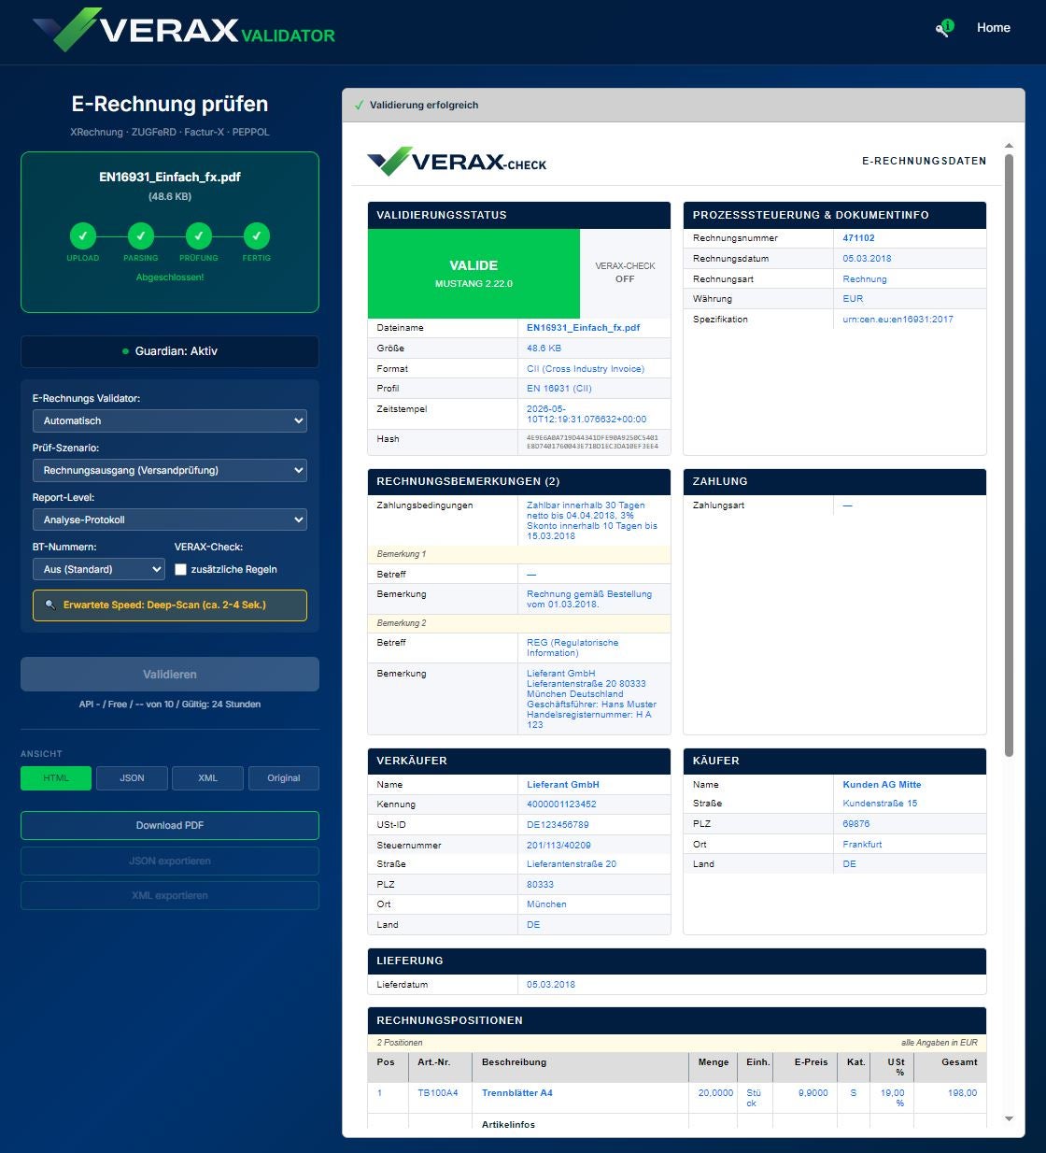Click Dateiname value in validation status
This screenshot has width=1046, height=1153.
coord(583,328)
